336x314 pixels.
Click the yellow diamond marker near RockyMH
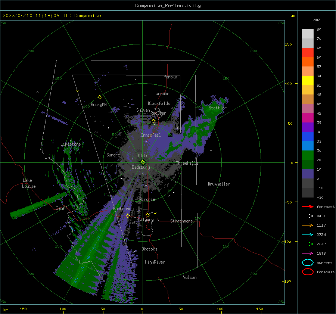(x=100, y=97)
